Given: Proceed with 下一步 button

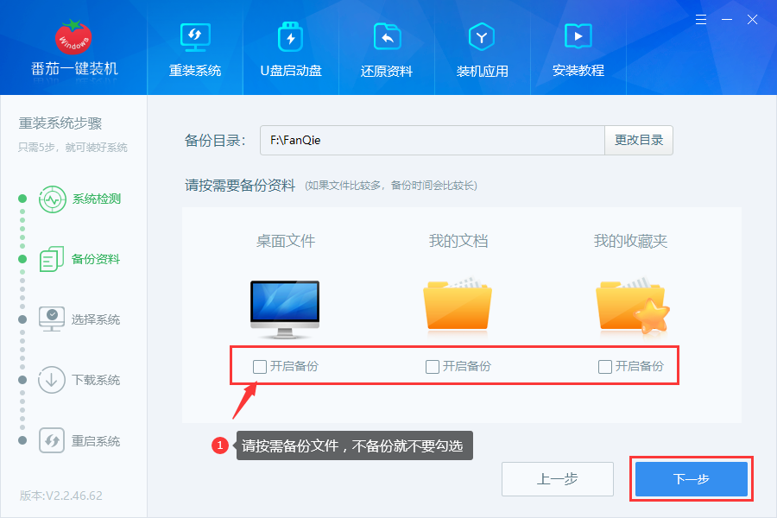Looking at the screenshot, I should pos(692,479).
